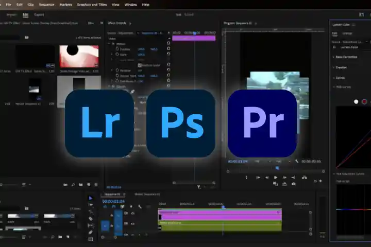The width and height of the screenshot is (371, 247).
Task: Select the Track Select Forward tool
Action: [90, 205]
